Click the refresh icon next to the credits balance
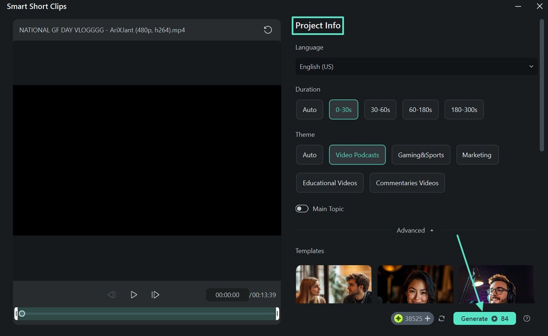The width and height of the screenshot is (548, 336). pyautogui.click(x=441, y=318)
